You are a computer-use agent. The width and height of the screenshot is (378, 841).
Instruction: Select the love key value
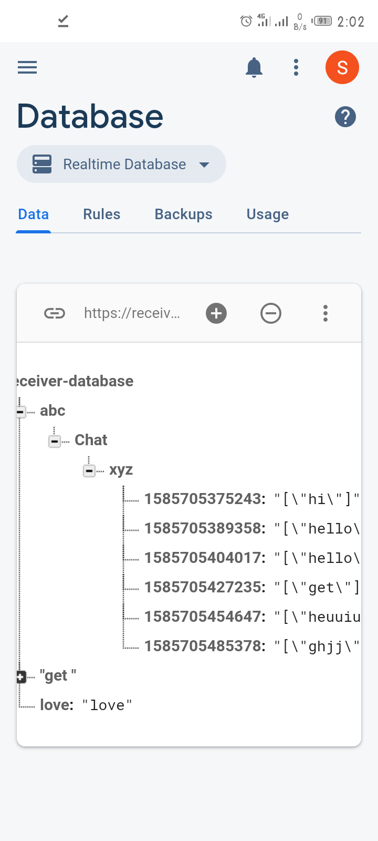[x=86, y=705]
